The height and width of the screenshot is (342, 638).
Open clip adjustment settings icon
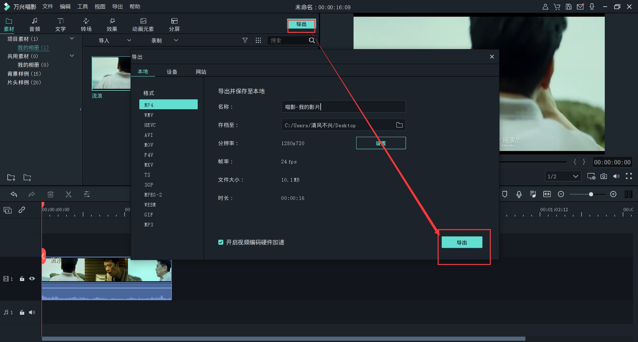click(x=87, y=194)
